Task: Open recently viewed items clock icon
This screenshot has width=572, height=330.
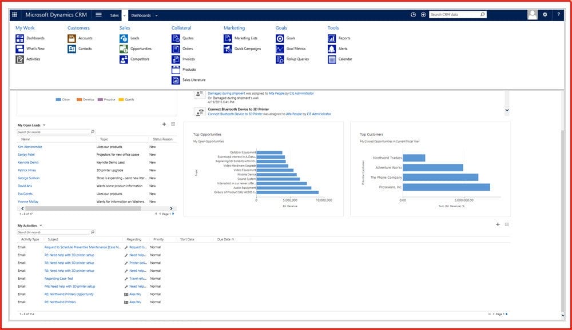Action: tap(413, 15)
